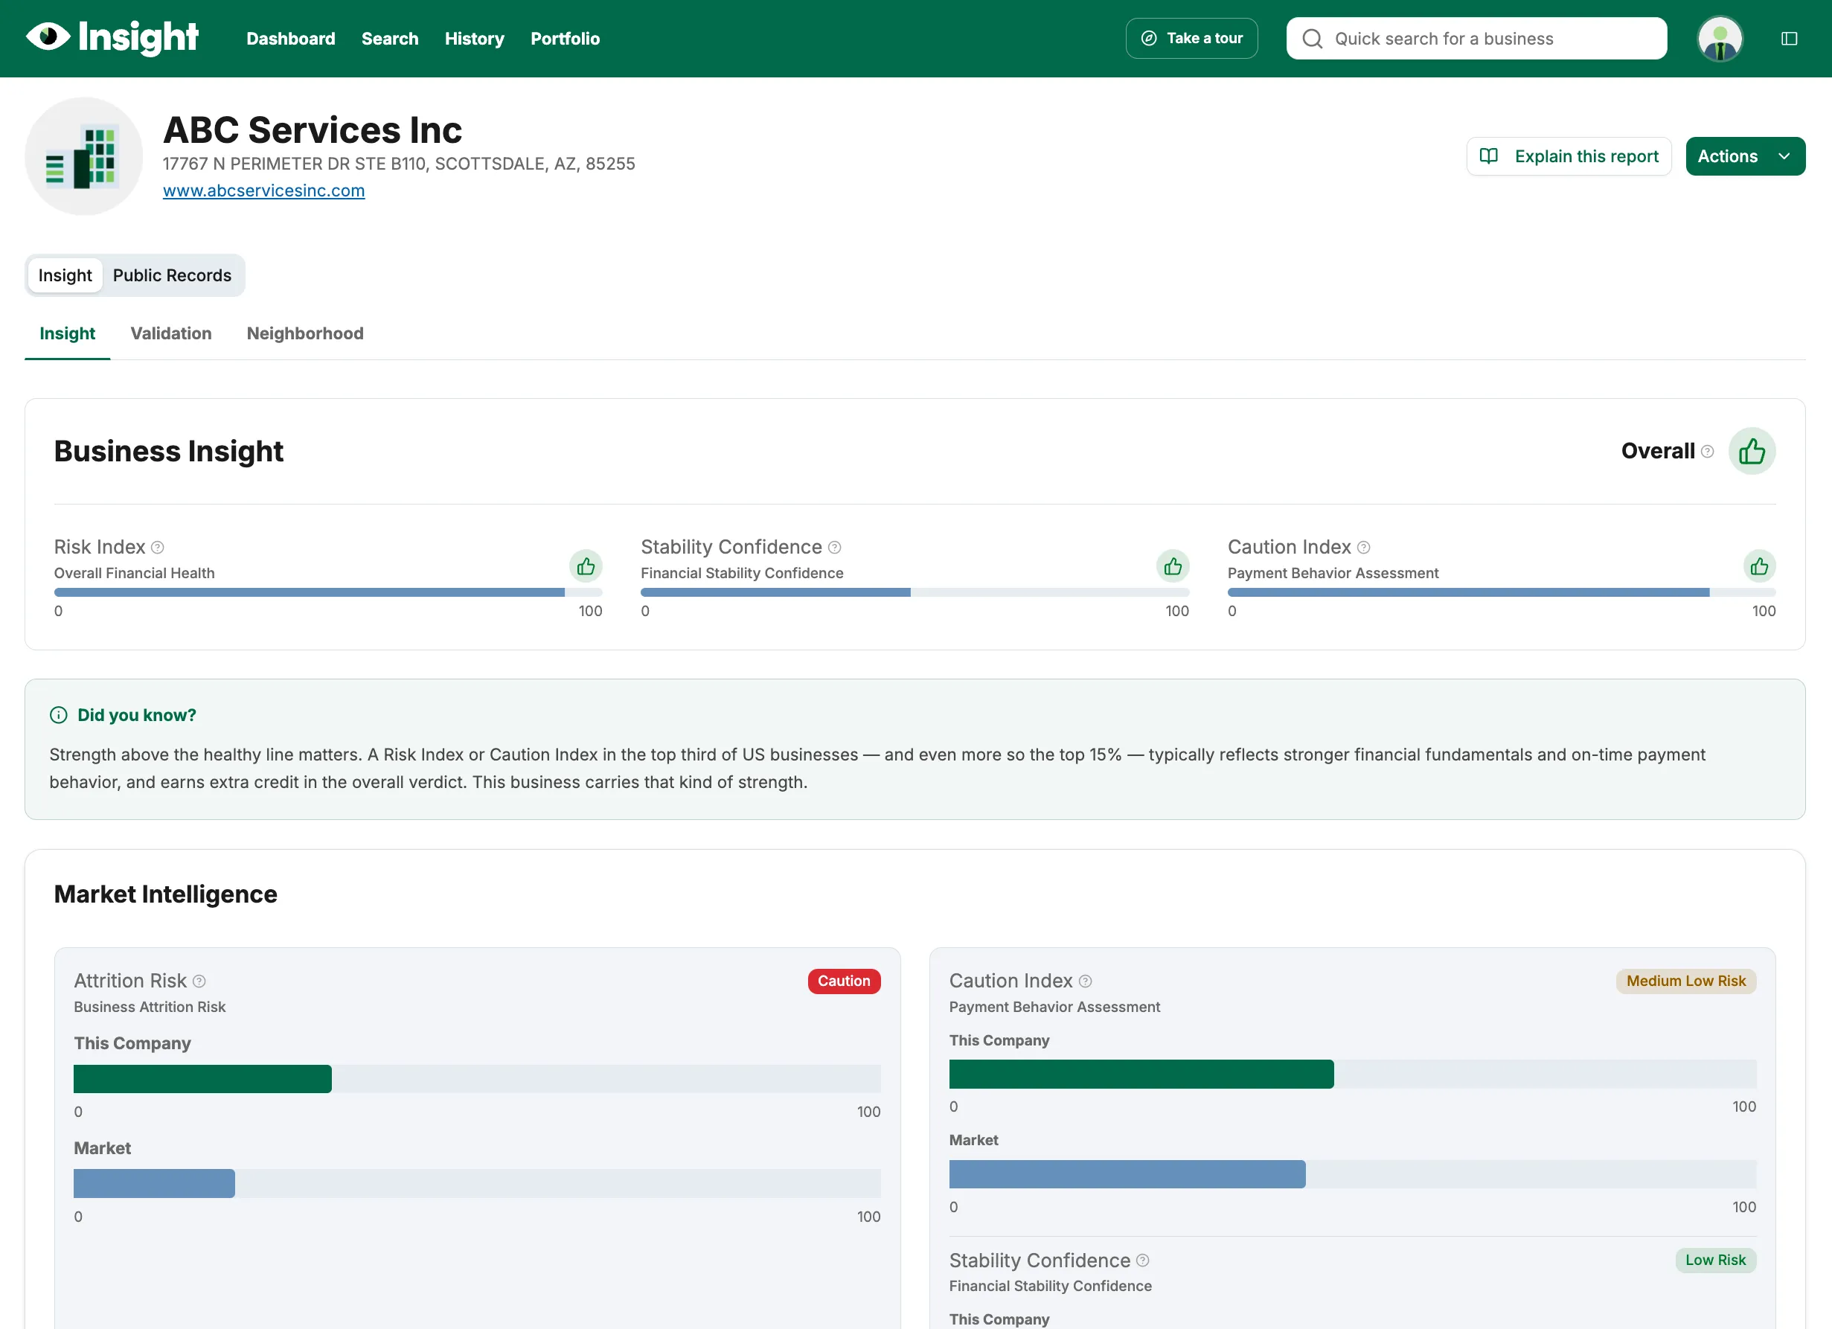Viewport: 1832px width, 1329px height.
Task: Open the Risk Index help icon
Action: [x=158, y=548]
